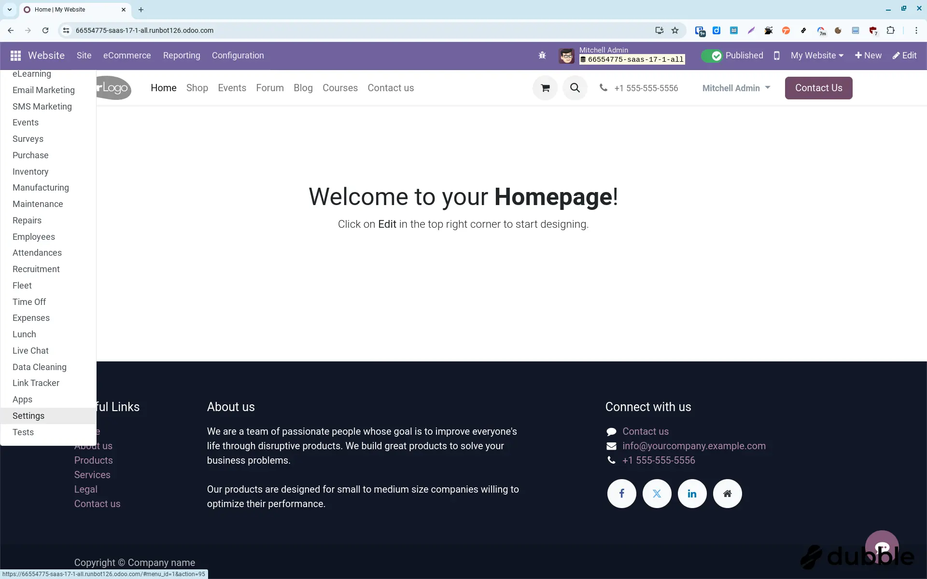
Task: Open the eCommerce menu
Action: [127, 55]
